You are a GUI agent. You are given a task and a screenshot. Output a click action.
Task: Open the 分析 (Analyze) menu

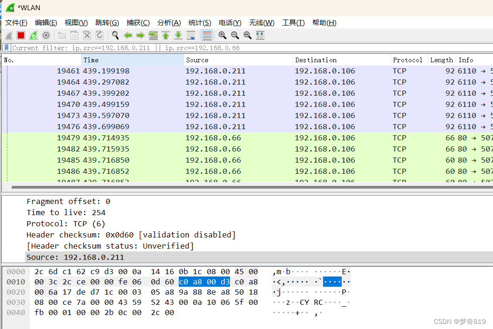pyautogui.click(x=169, y=22)
